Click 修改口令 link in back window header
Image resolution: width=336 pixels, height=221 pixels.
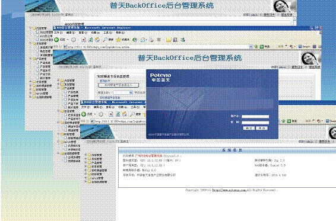(269, 15)
